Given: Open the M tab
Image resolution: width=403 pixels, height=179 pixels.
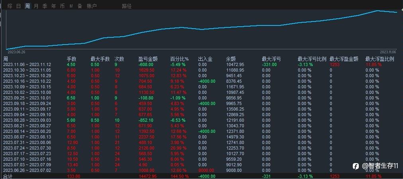Looking at the screenshot, I should point(71,6).
